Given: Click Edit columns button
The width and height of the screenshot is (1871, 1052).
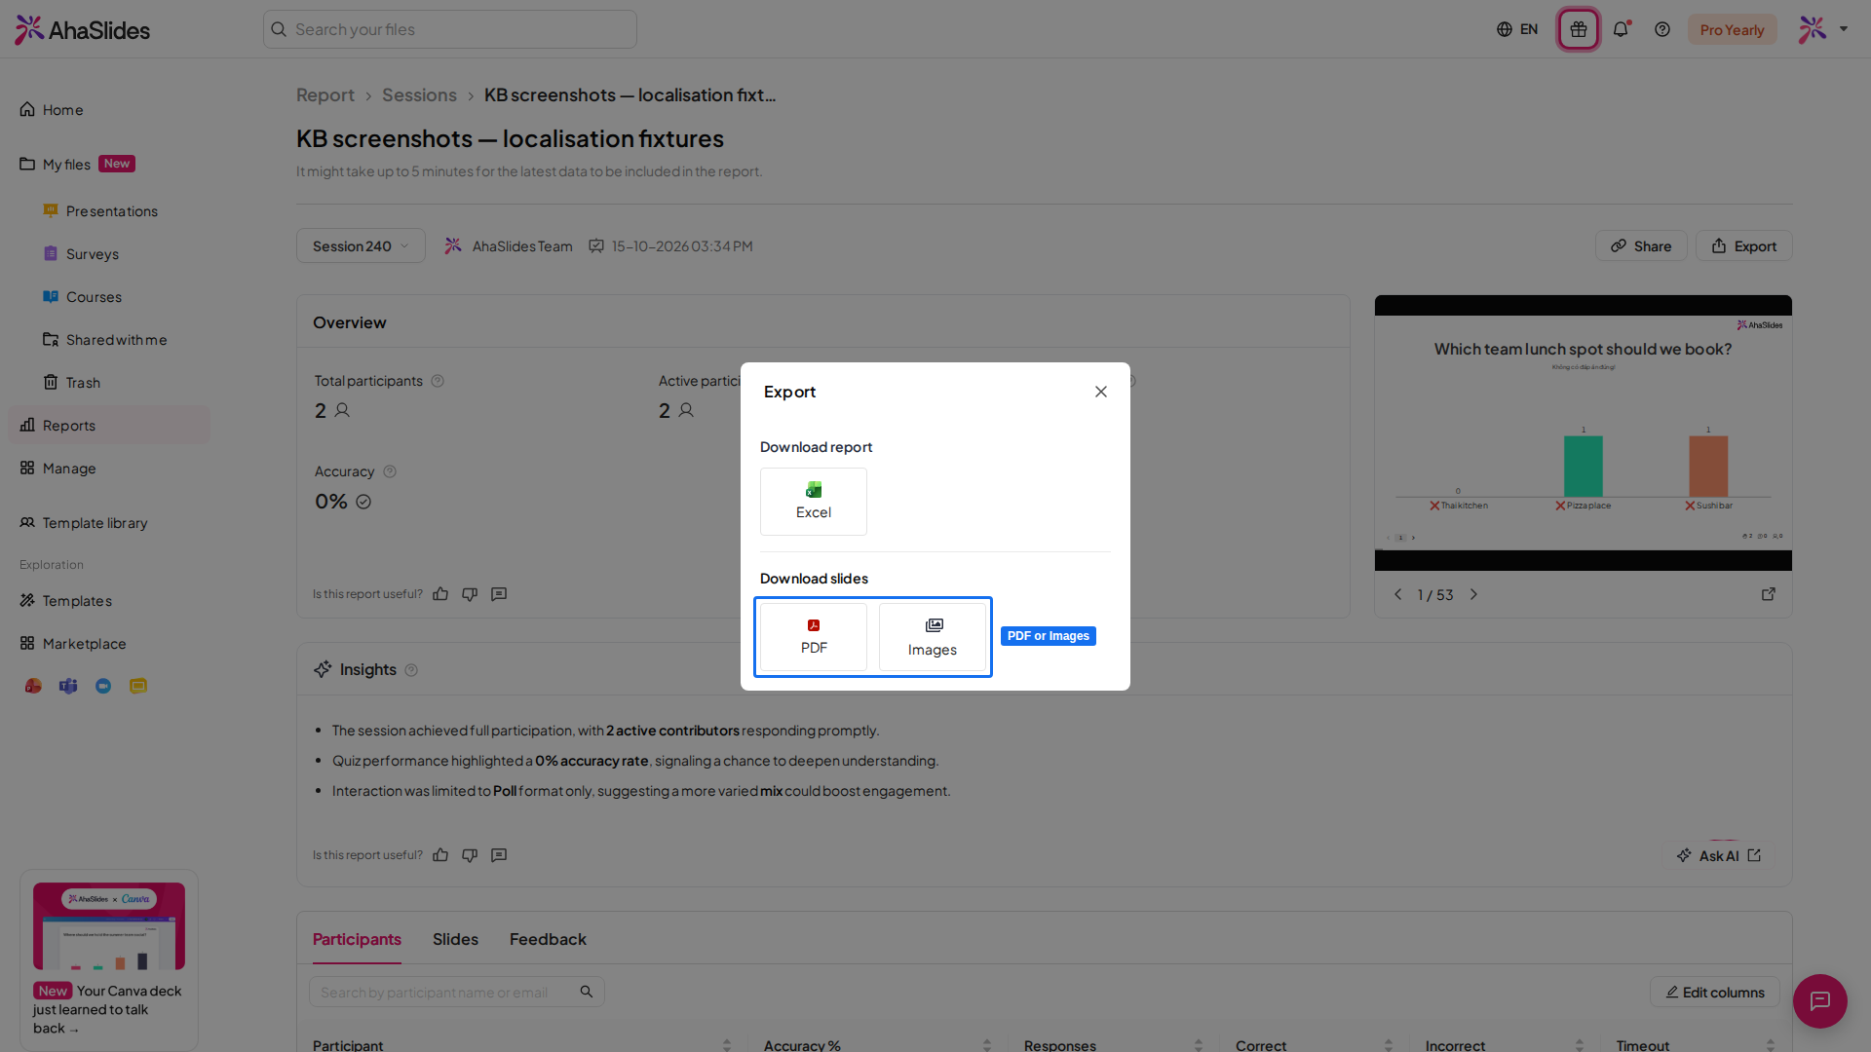Looking at the screenshot, I should [1715, 992].
